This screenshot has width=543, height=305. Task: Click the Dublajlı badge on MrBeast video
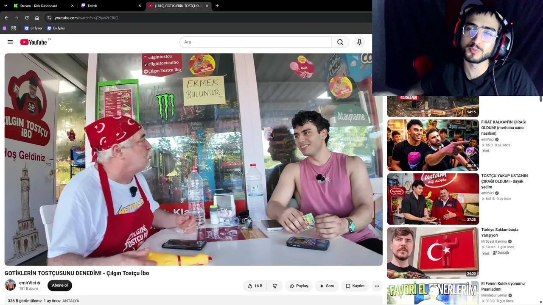coord(501,253)
